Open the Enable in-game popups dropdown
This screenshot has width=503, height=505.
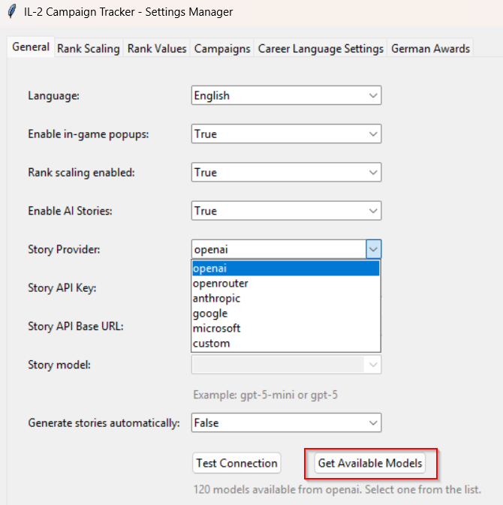[x=286, y=134]
